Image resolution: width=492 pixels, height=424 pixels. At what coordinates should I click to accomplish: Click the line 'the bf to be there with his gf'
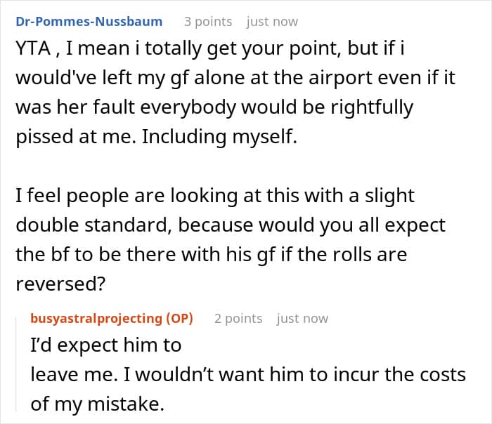[x=212, y=254]
